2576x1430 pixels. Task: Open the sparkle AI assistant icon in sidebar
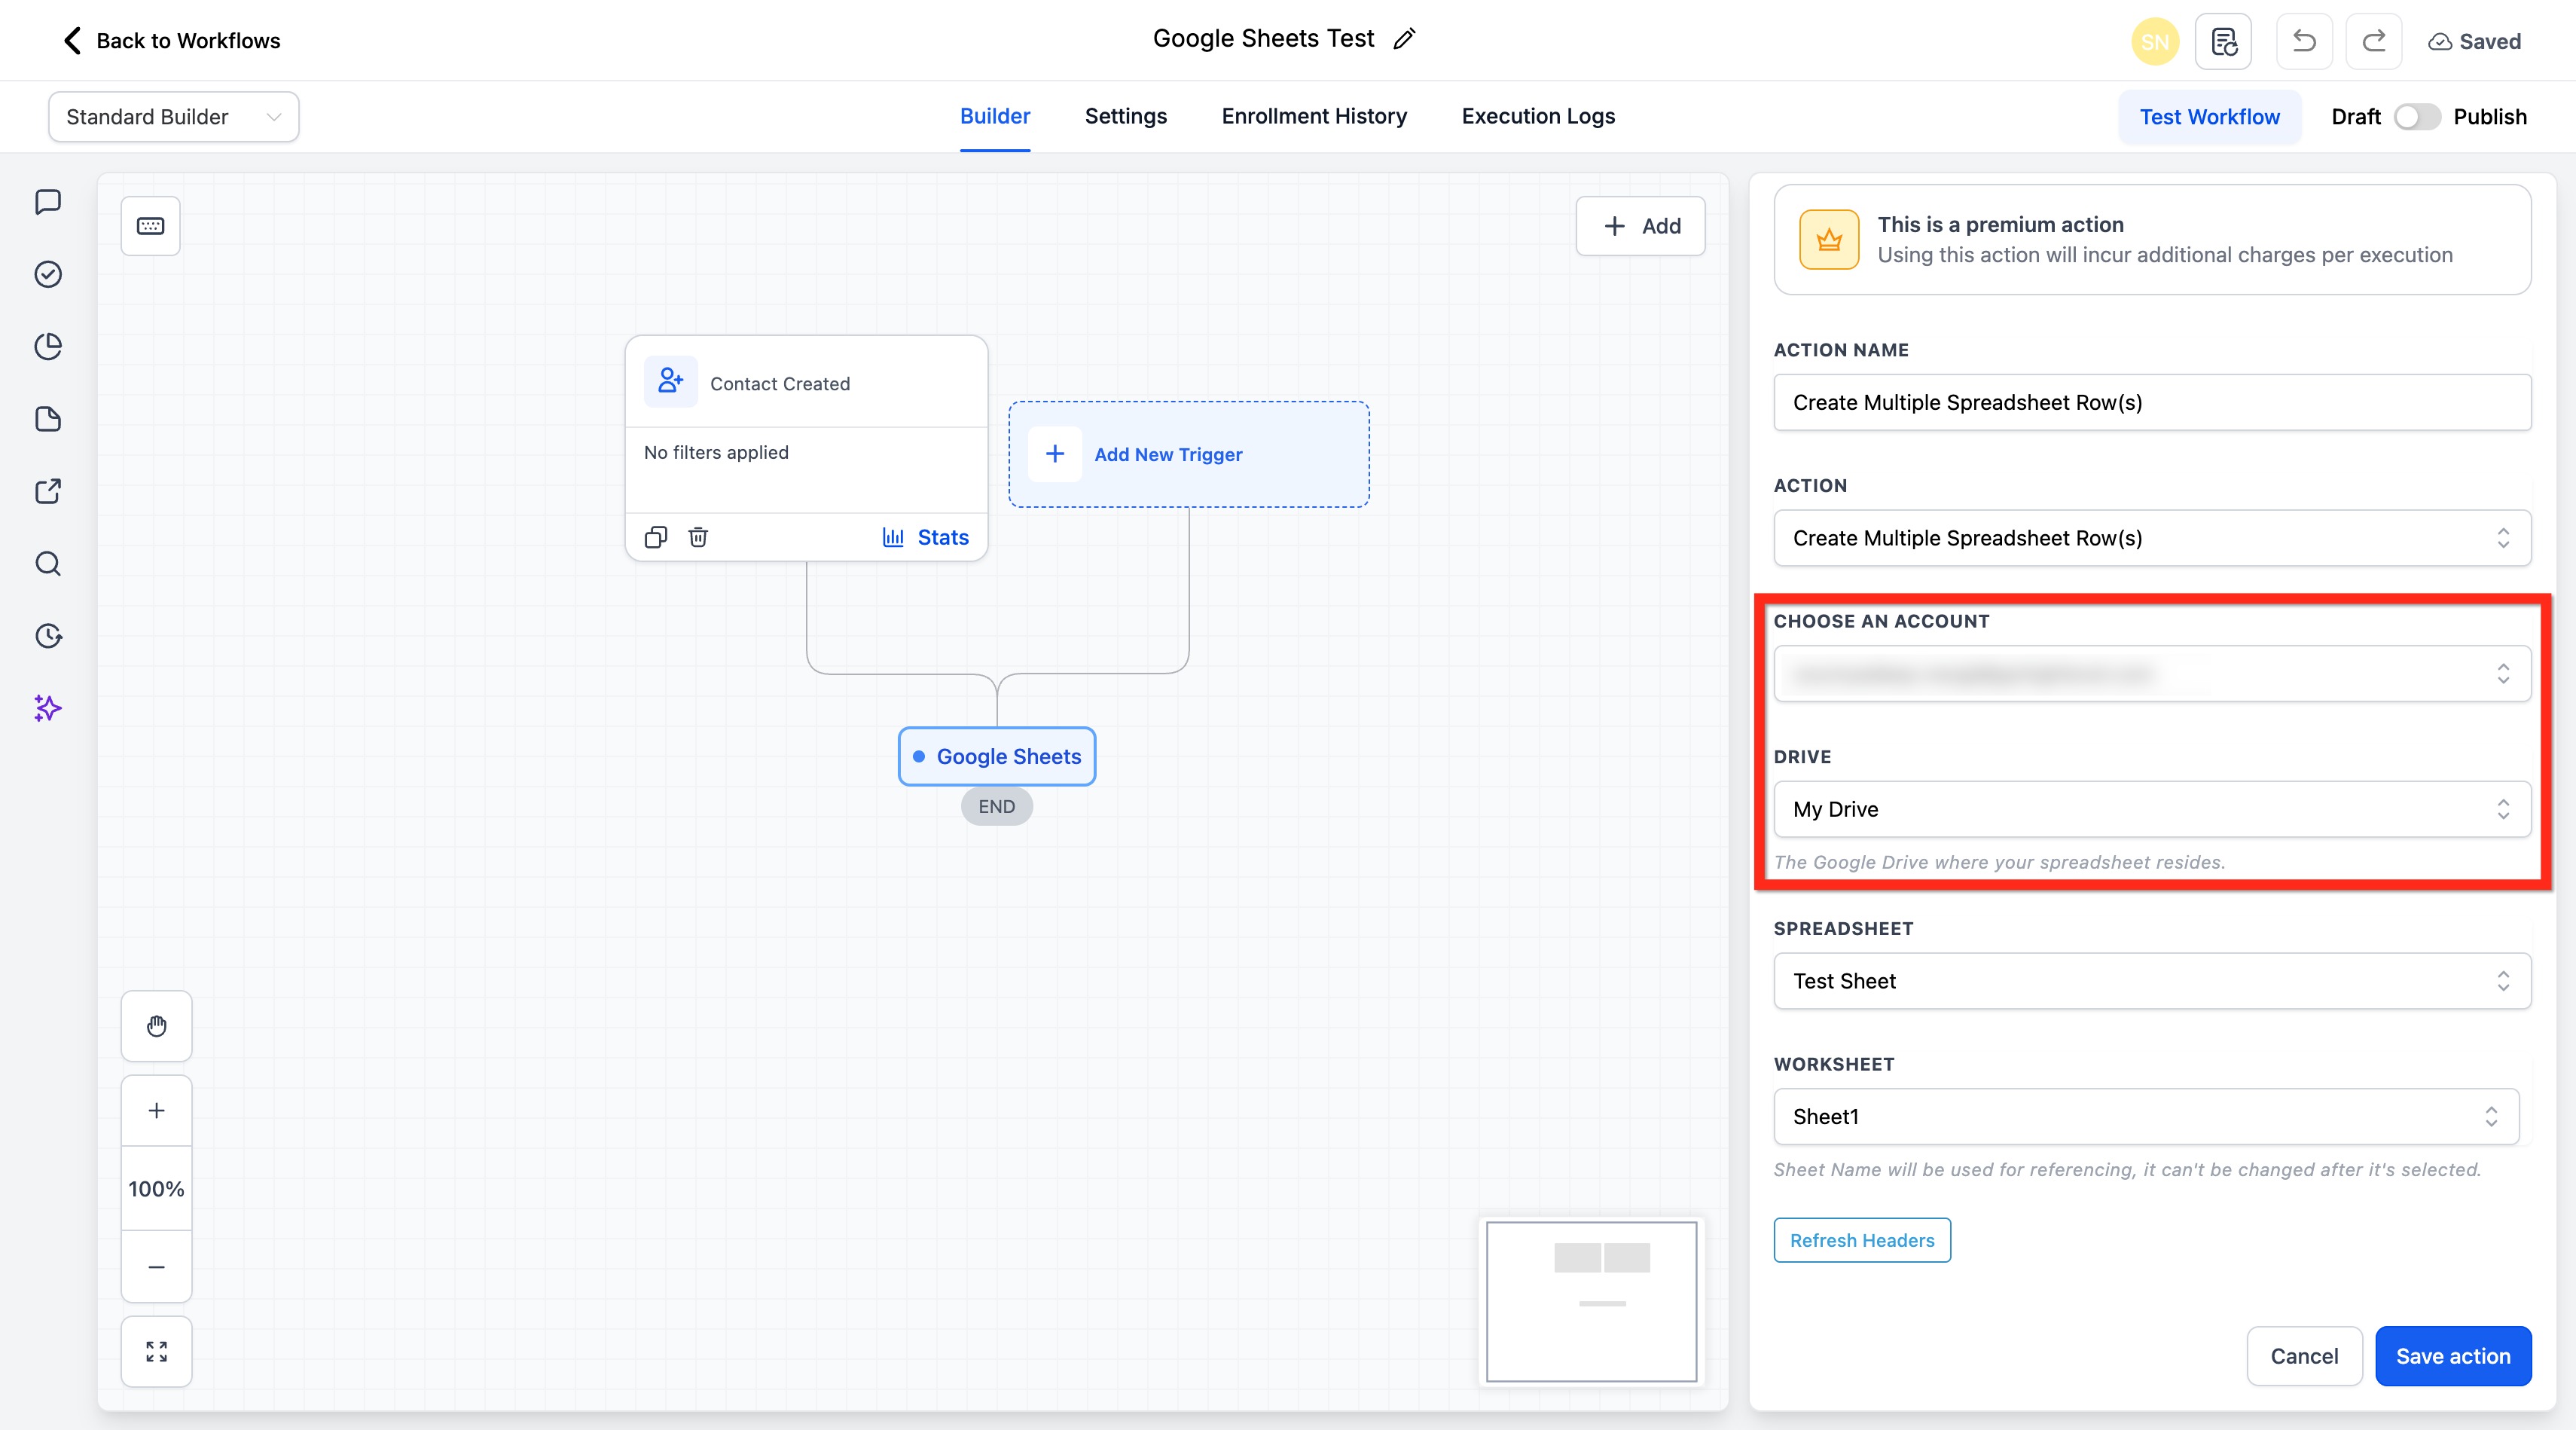click(x=48, y=708)
